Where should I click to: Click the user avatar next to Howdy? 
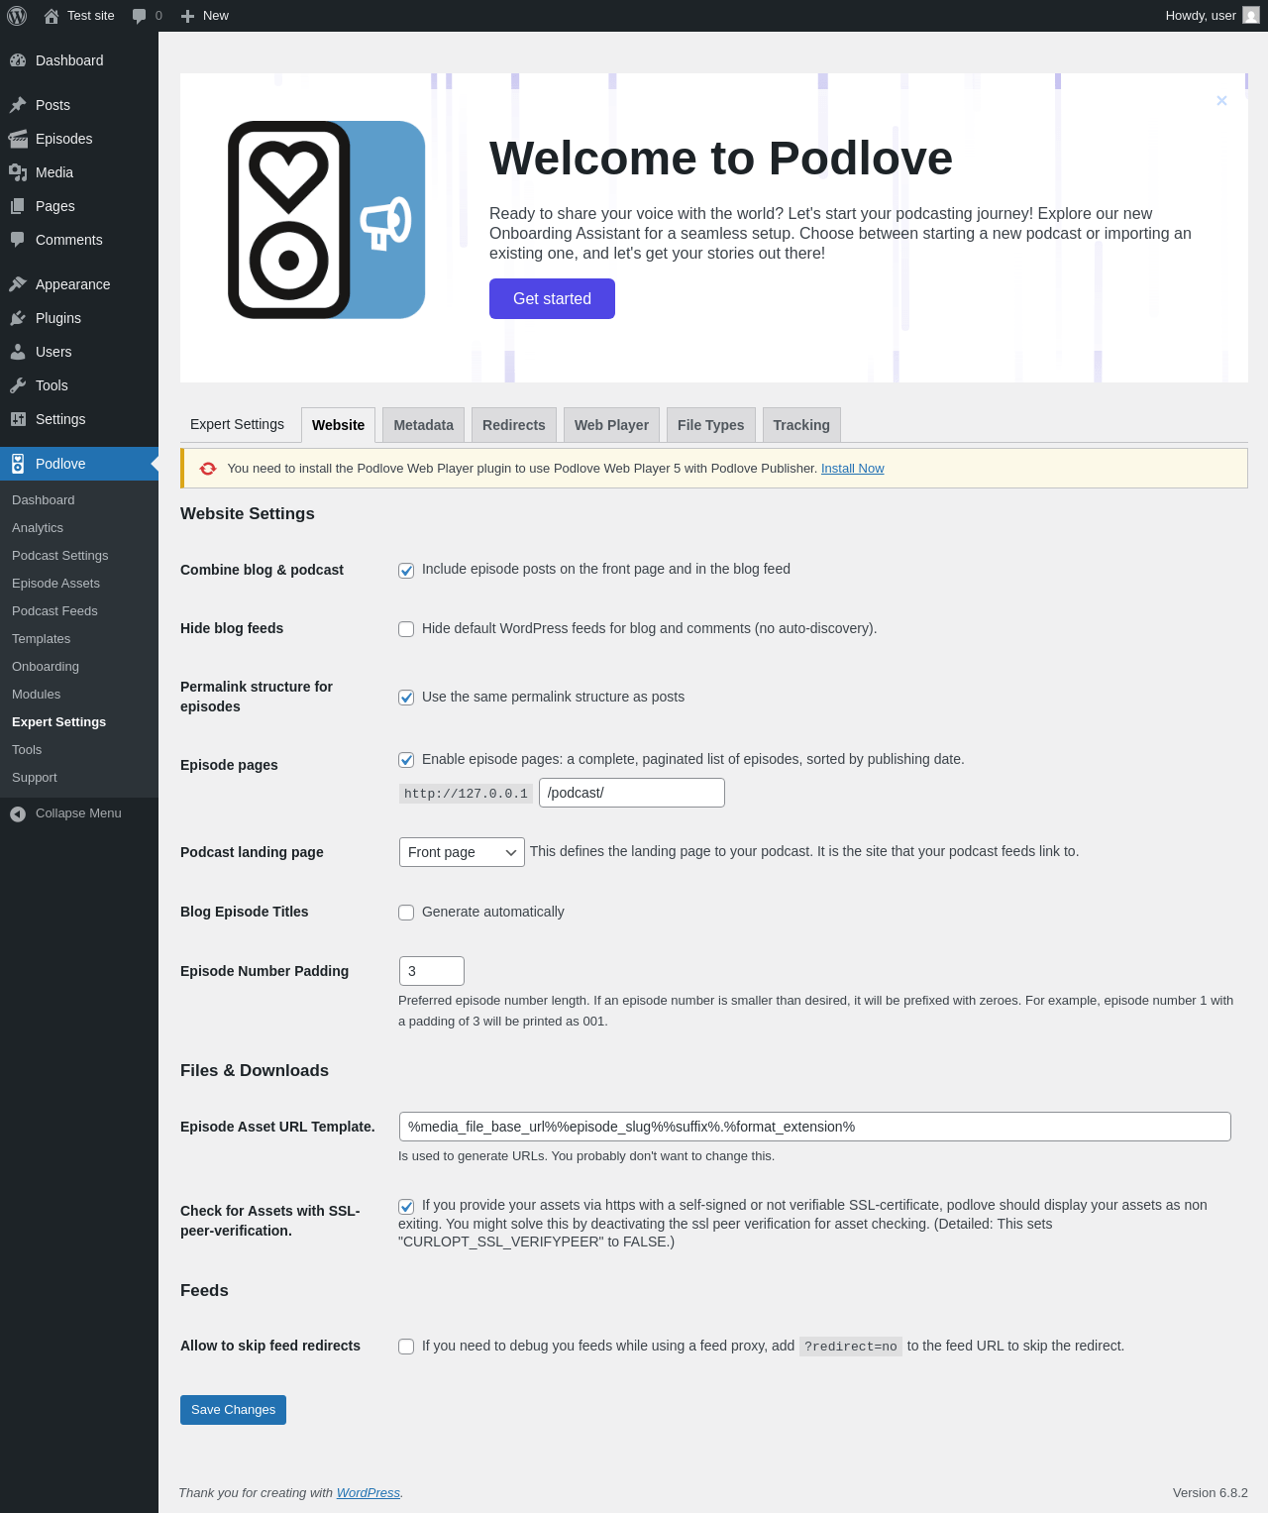1251,15
